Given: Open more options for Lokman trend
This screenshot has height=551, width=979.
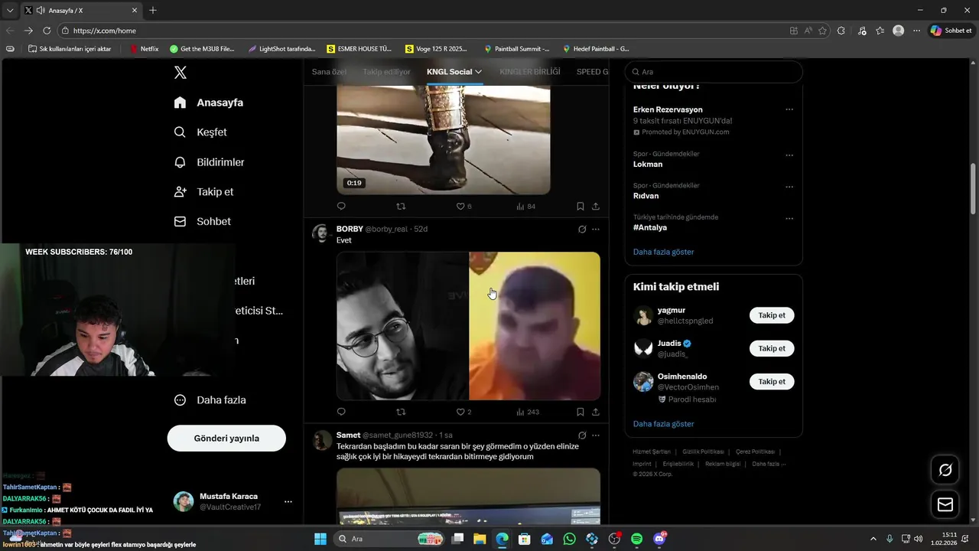Looking at the screenshot, I should point(789,155).
